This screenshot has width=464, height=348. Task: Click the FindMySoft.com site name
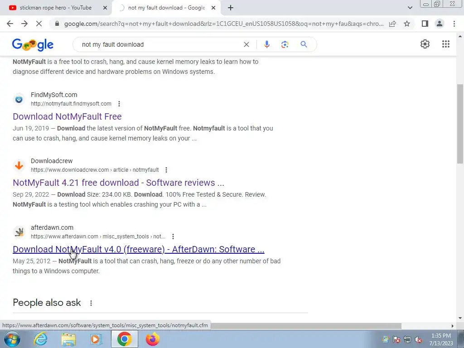tap(54, 95)
